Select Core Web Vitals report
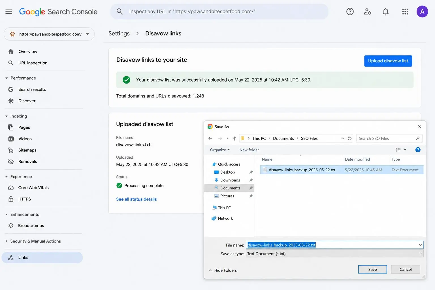Viewport: 435px width, 290px height. tap(33, 188)
